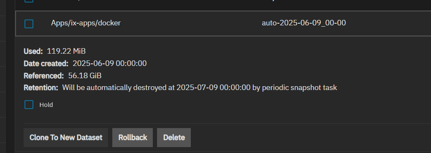431x153 pixels.
Task: Click the Apps/ix-apps/docker dataset name
Action: tap(86, 23)
